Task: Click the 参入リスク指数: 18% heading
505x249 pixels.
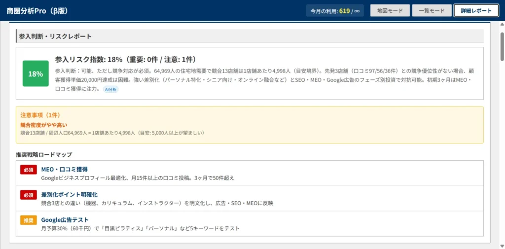Action: point(126,60)
